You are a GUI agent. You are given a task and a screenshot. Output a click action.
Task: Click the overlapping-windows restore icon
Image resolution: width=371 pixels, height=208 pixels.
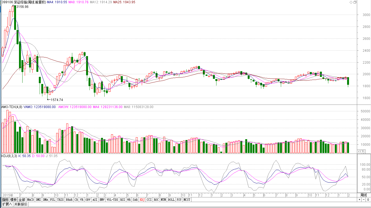(x=355, y=2)
